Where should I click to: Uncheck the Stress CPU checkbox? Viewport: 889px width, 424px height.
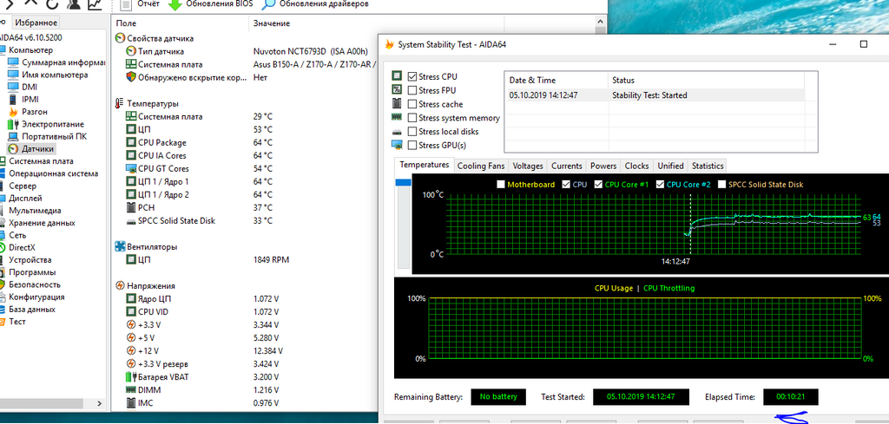click(x=412, y=76)
